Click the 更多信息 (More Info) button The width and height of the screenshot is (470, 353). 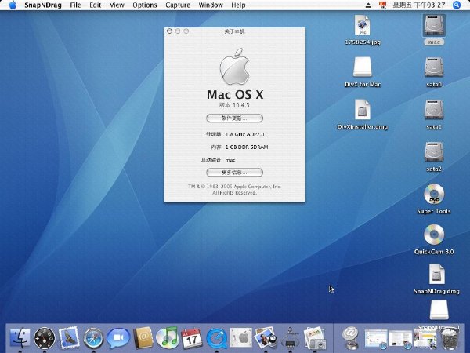tap(234, 173)
